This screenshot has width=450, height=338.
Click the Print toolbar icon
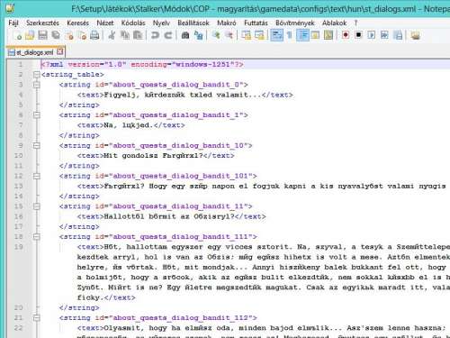pos(94,35)
